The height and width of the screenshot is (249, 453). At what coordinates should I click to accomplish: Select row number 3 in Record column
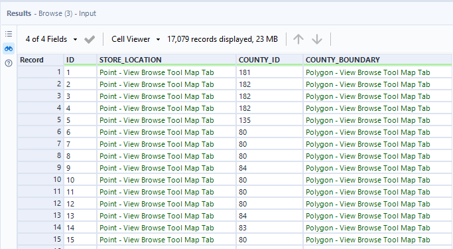pyautogui.click(x=40, y=96)
